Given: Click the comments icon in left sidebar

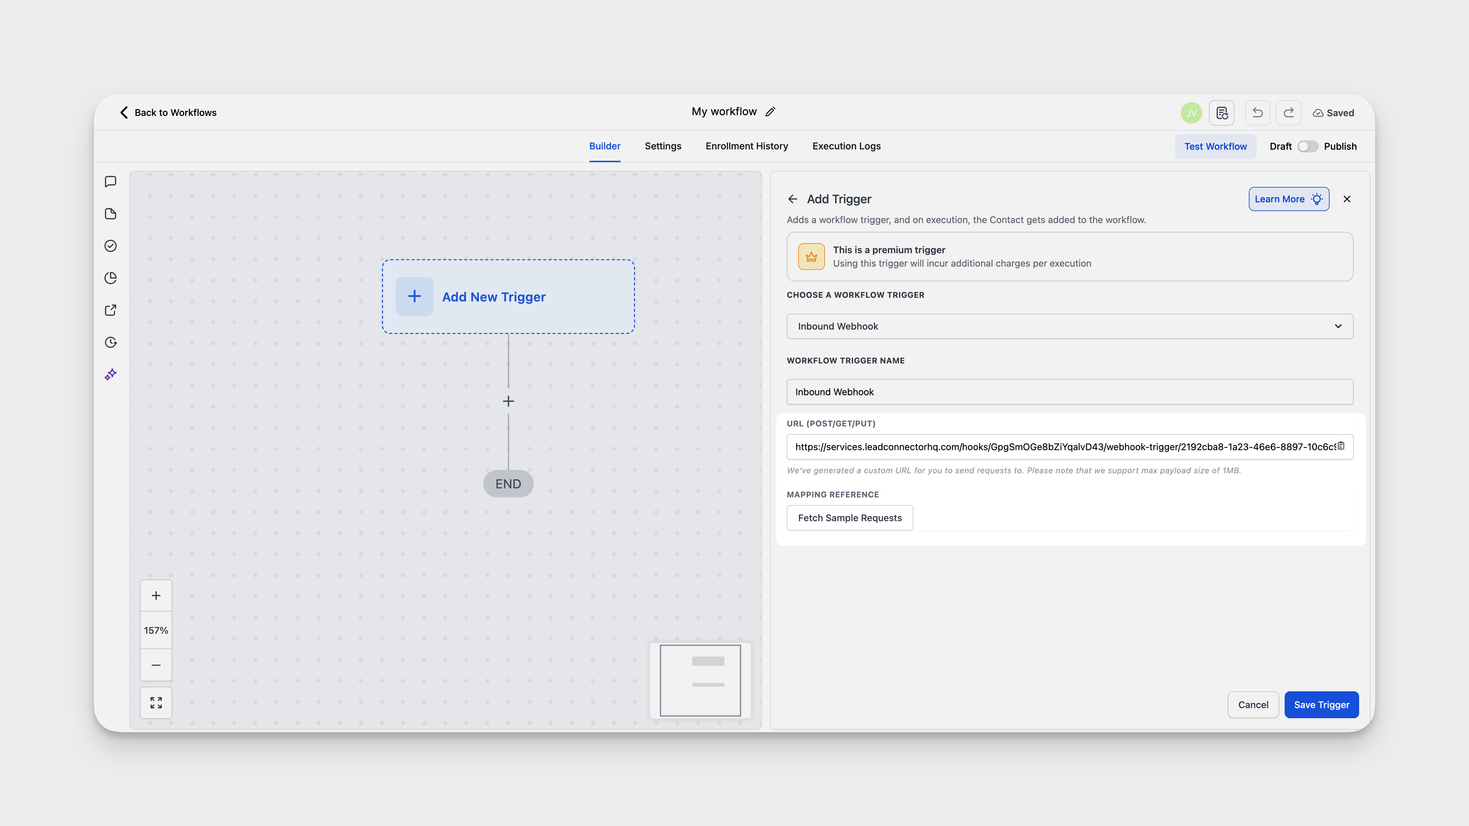Looking at the screenshot, I should (x=111, y=181).
